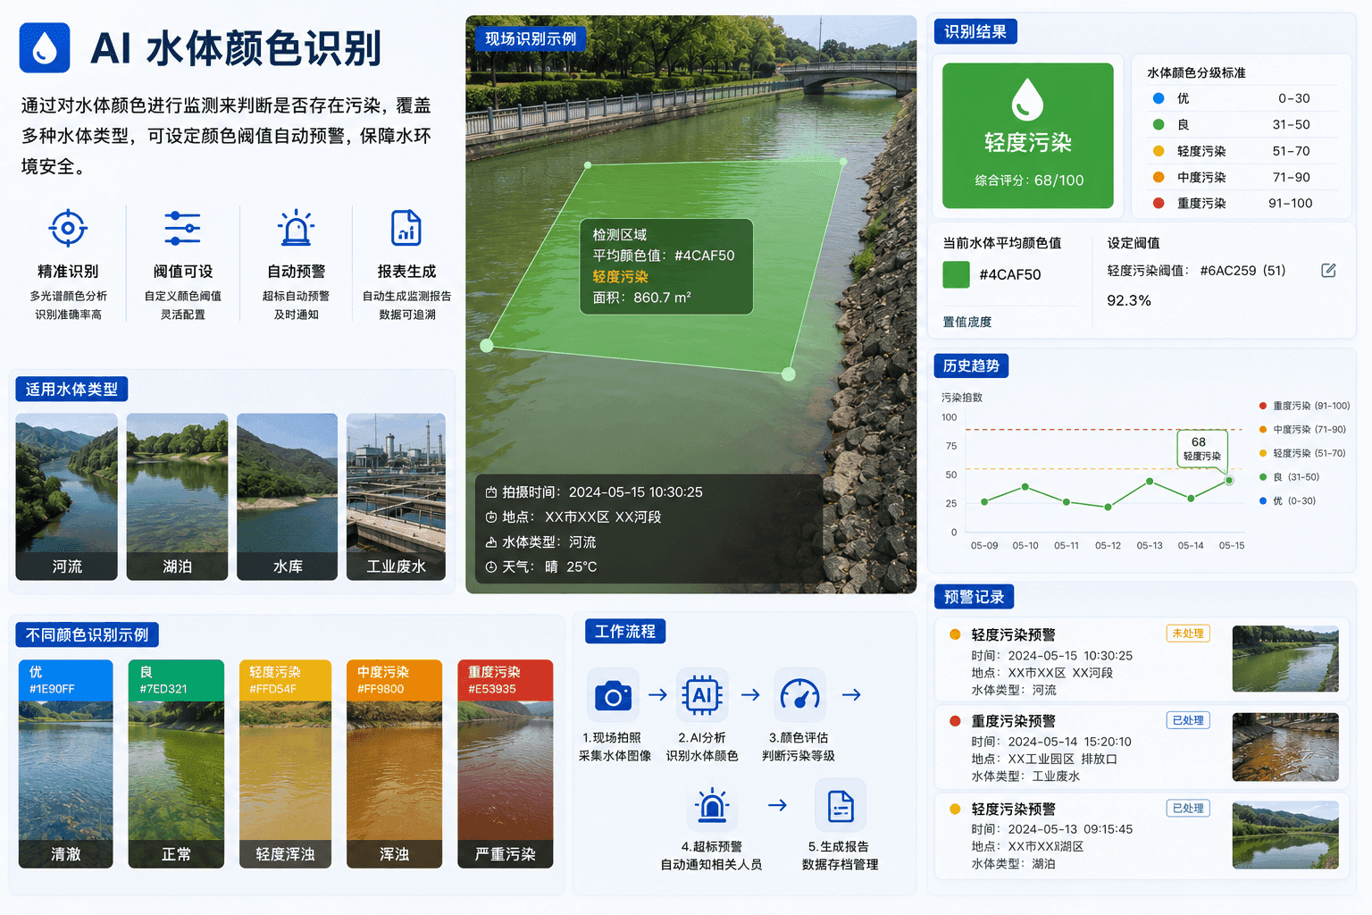The height and width of the screenshot is (915, 1372).
Task: Open the 良 #7ED321 正常 sample card
Action: [x=176, y=764]
